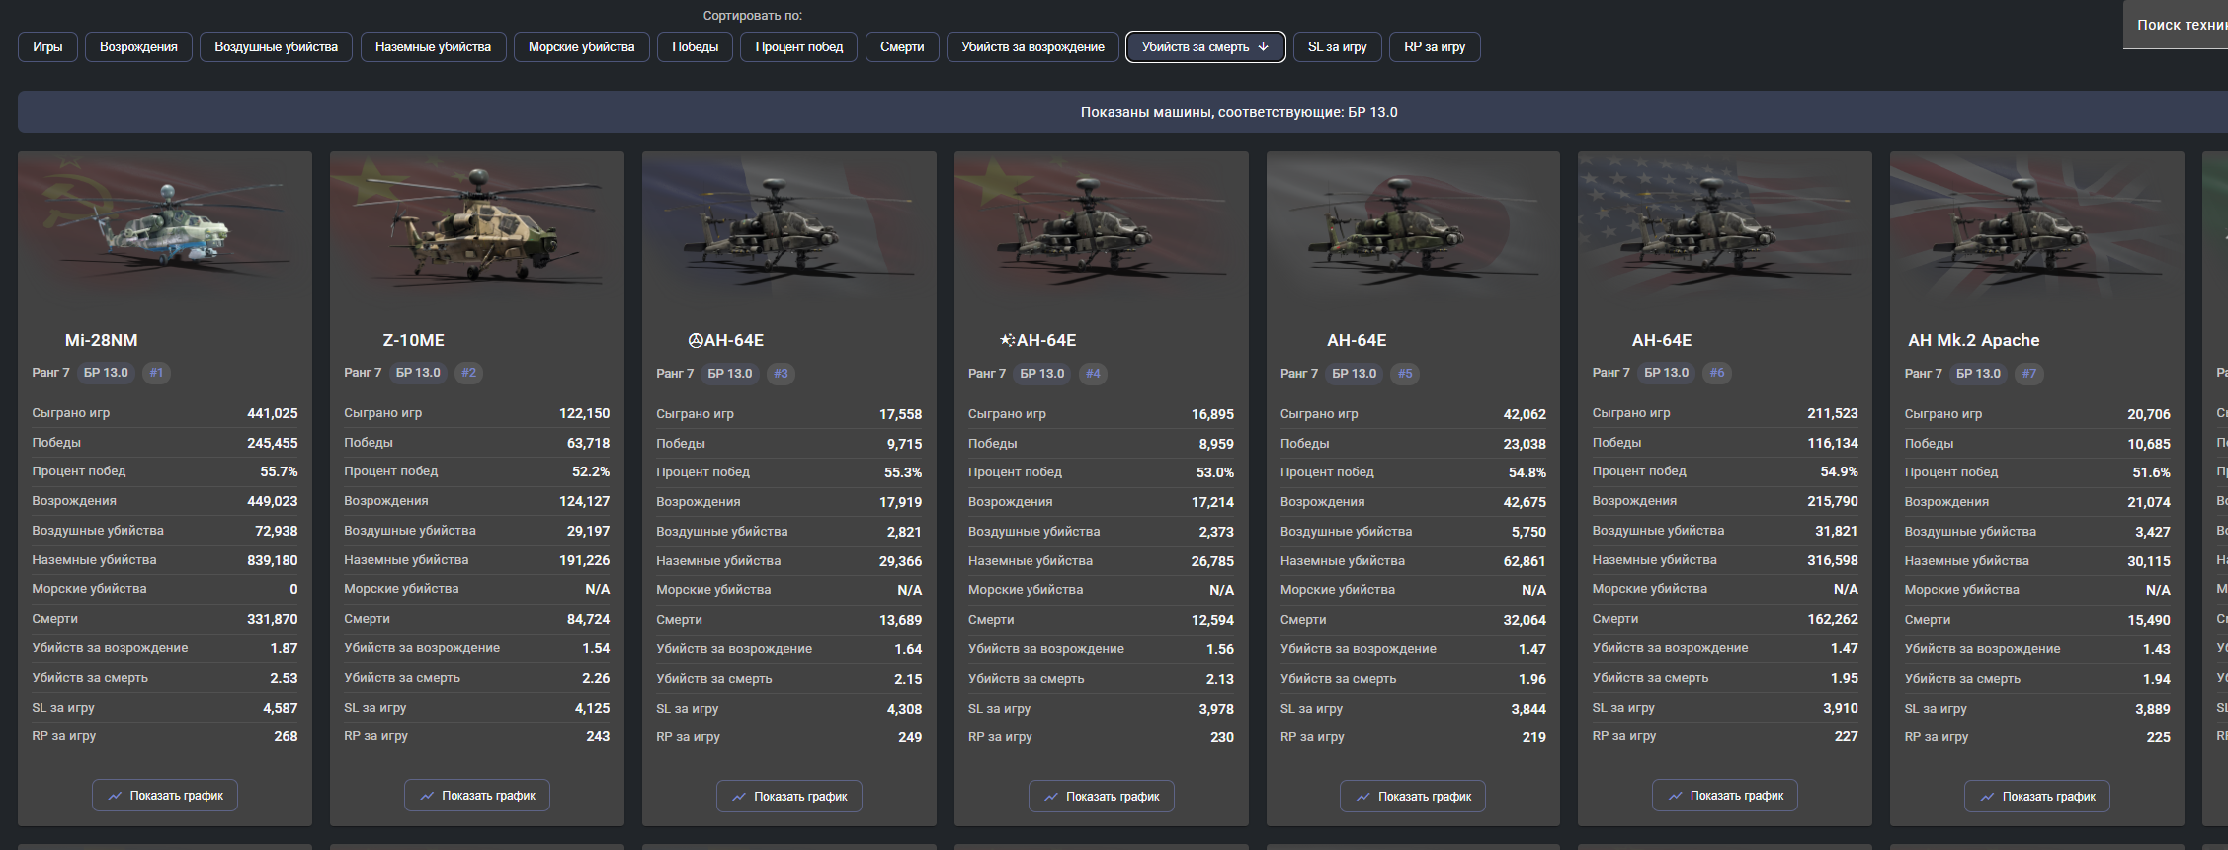Sort cards by Морские убийства
The image size is (2228, 850).
tap(581, 47)
